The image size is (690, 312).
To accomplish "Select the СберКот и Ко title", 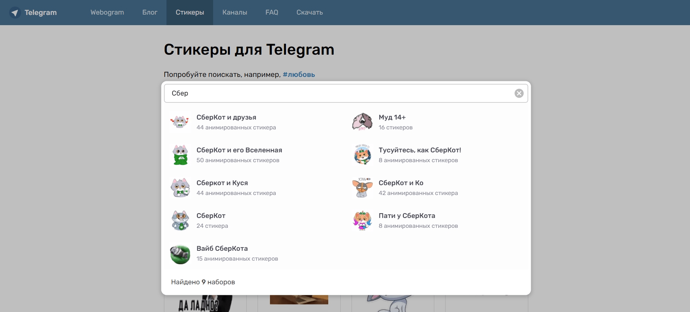I will coord(401,183).
